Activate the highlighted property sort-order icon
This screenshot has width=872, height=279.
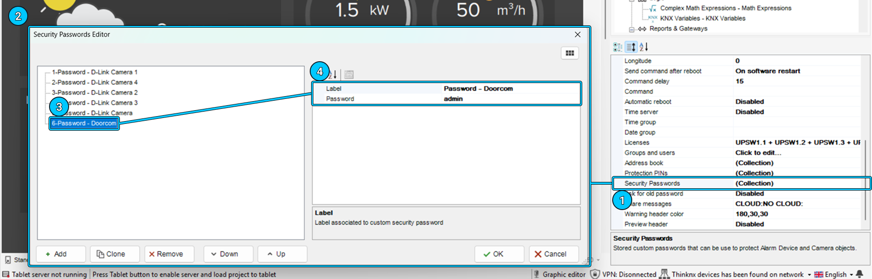[x=631, y=47]
